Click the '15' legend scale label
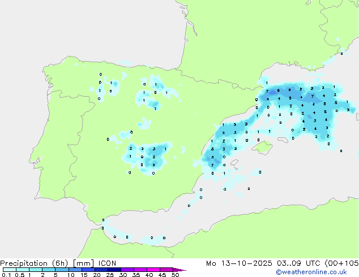Viewport: 359px width, 277px height. [x=84, y=275]
